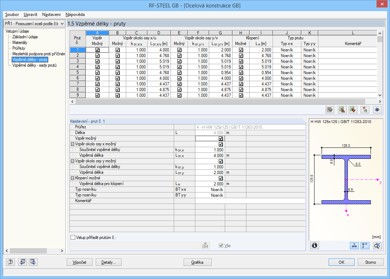Click the Storno button
This screenshot has height=279, width=390.
click(370, 262)
